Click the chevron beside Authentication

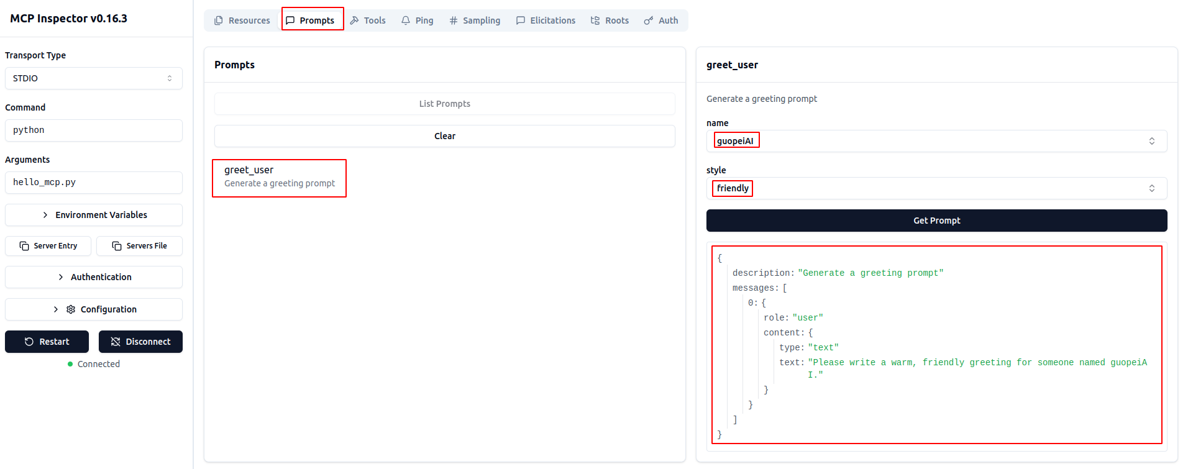point(61,277)
